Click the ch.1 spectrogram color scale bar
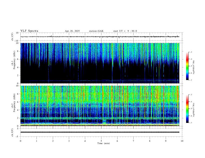The image size is (205, 158). pos(187,66)
